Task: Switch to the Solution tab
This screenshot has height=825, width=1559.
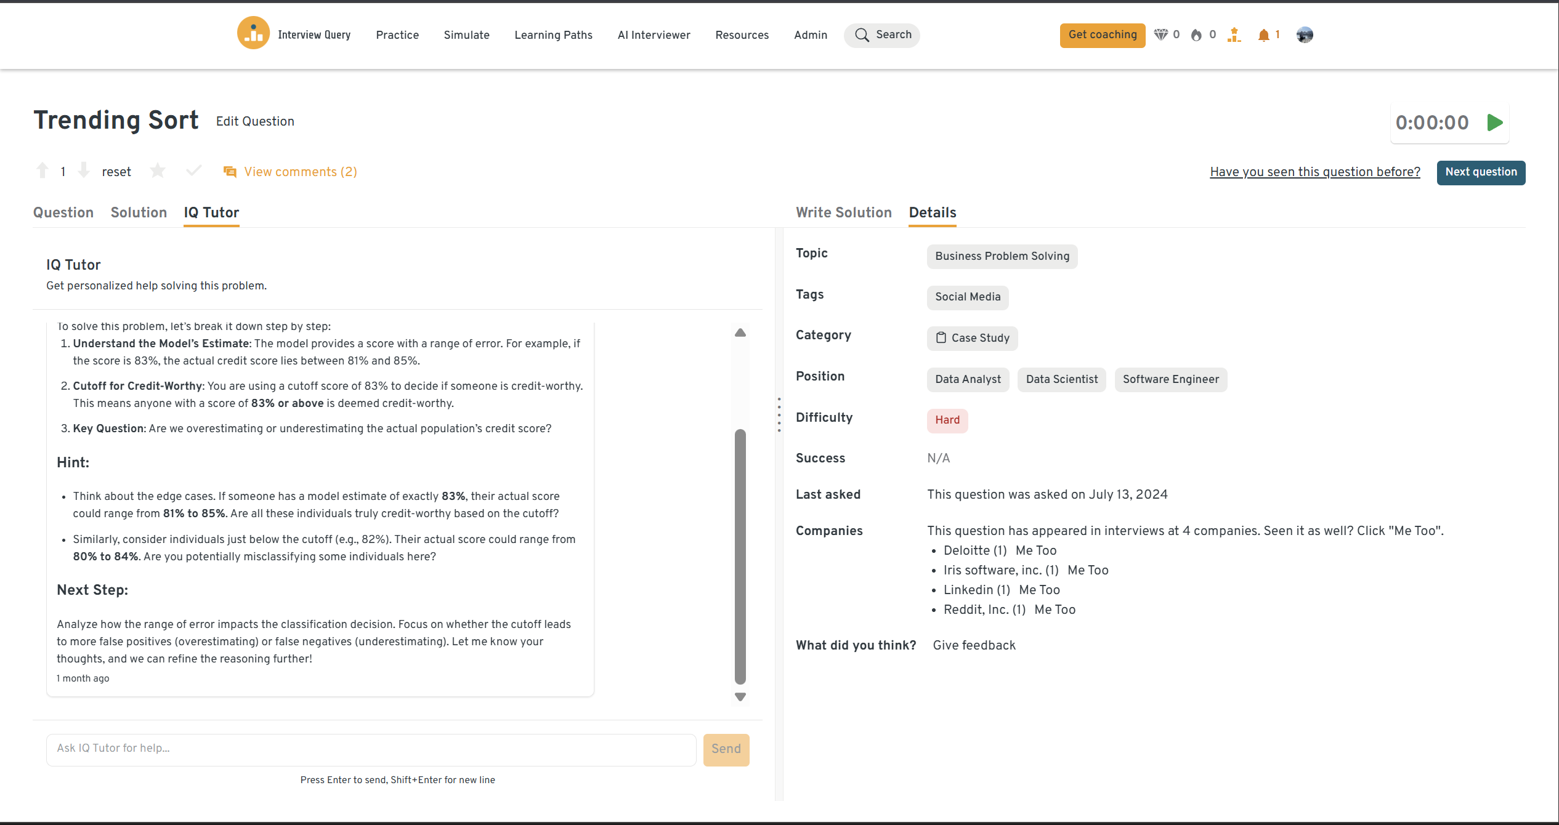Action: (x=139, y=212)
